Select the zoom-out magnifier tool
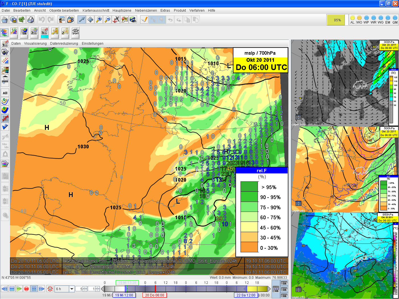Viewport: 399px width, 299px height. point(107,20)
